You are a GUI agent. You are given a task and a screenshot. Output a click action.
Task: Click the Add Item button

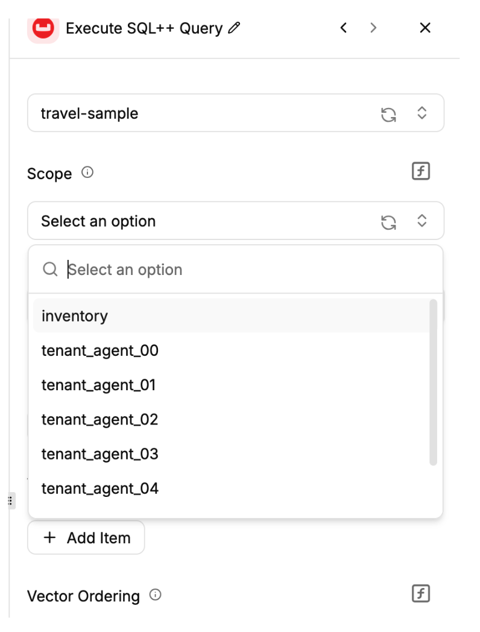[86, 537]
